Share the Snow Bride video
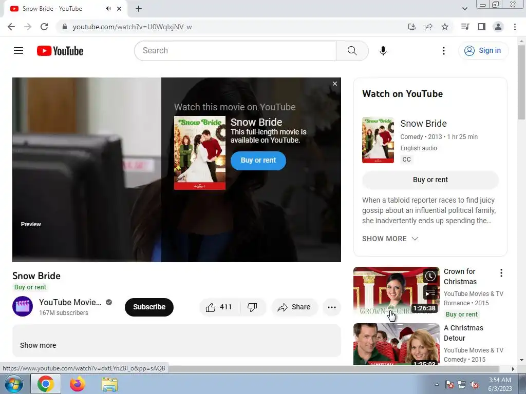 [x=294, y=307]
